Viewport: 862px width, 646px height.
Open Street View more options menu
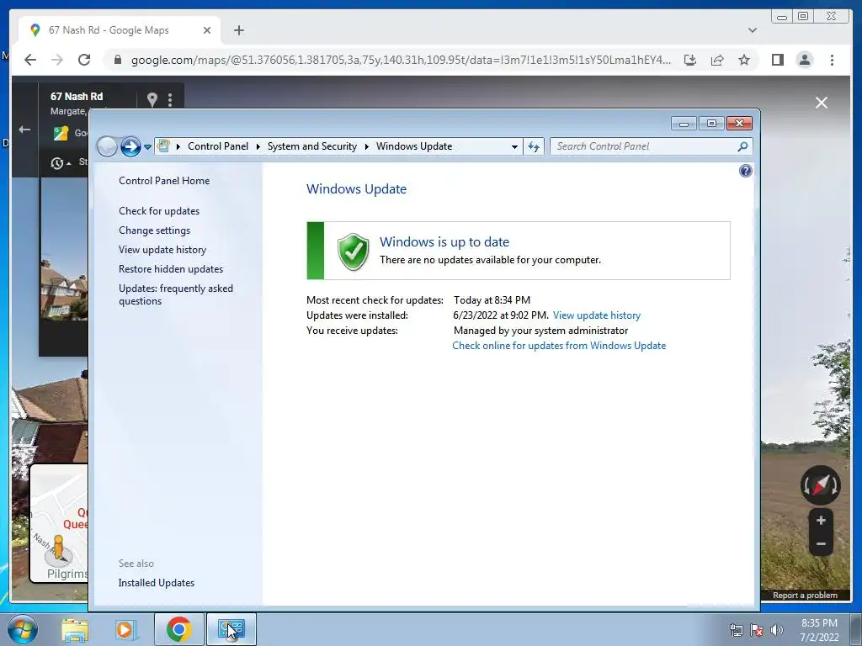point(170,99)
